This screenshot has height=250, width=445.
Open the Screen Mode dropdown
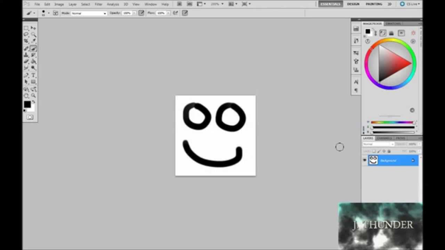point(246,4)
